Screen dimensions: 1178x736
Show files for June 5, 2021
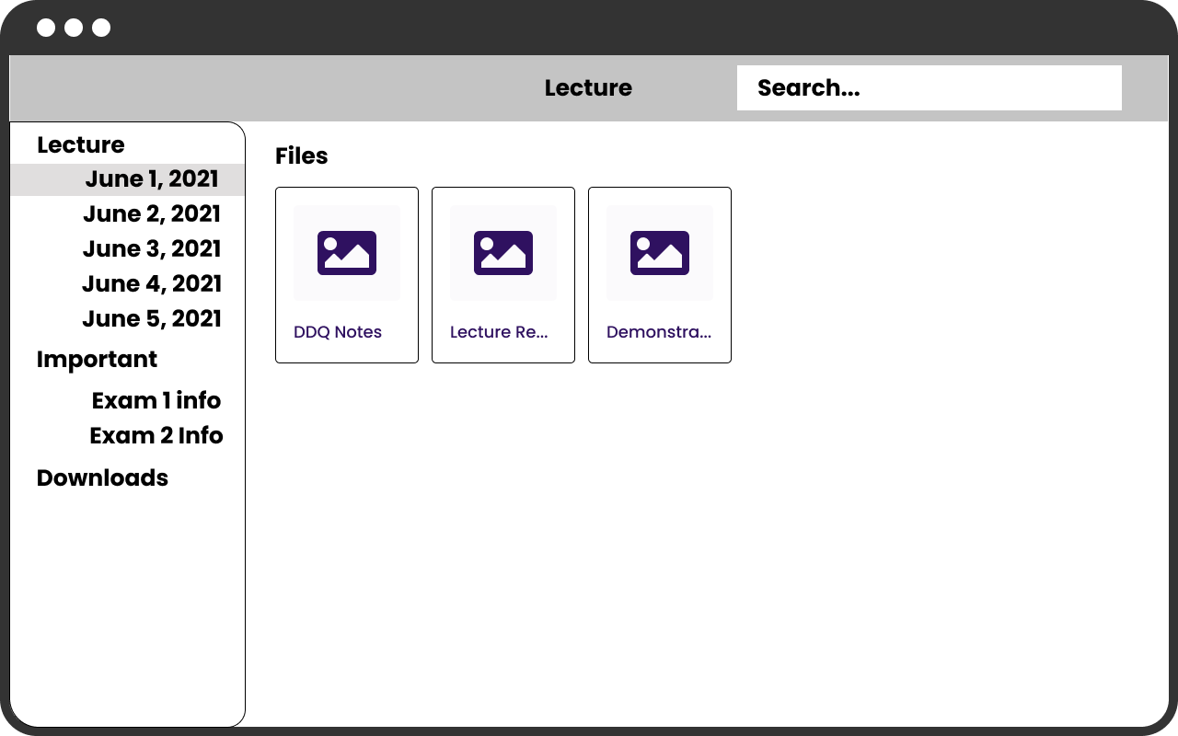click(152, 319)
